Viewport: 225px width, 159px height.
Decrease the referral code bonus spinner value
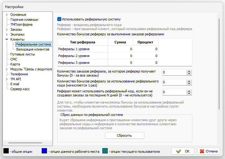tap(189, 83)
